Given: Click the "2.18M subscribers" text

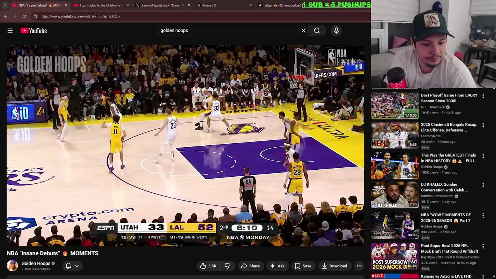Looking at the screenshot, I should pyautogui.click(x=36, y=269).
